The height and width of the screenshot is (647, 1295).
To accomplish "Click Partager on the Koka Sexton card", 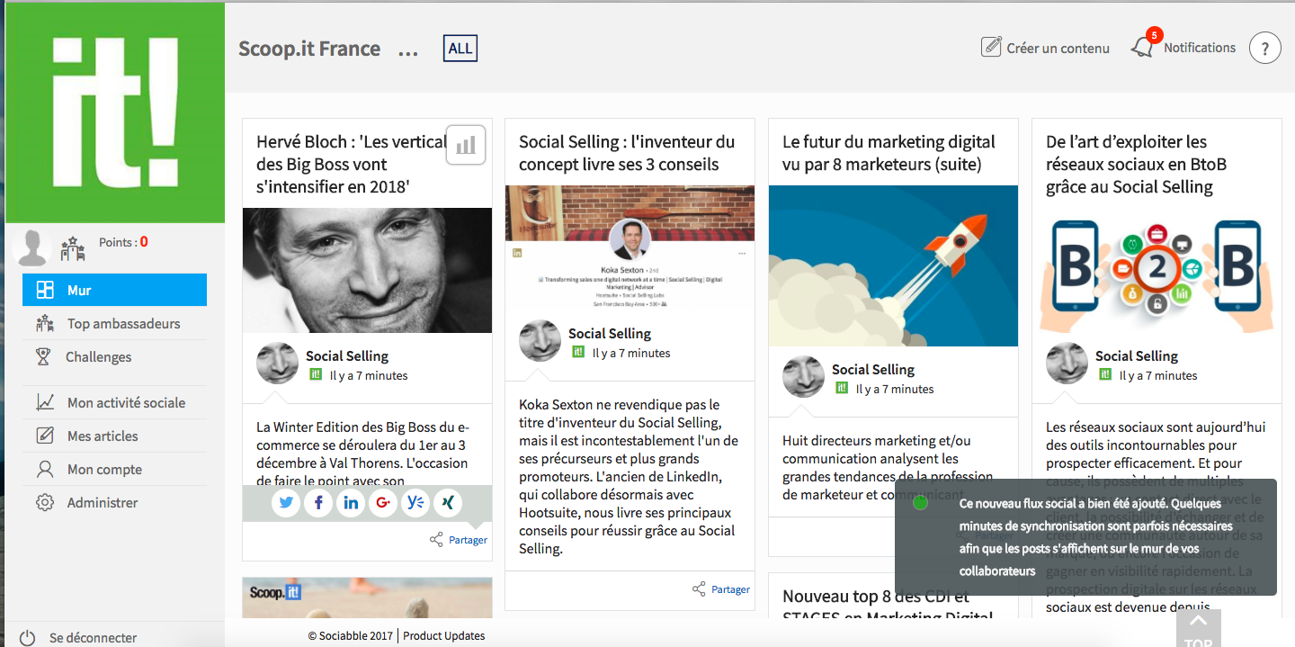I will click(x=721, y=589).
